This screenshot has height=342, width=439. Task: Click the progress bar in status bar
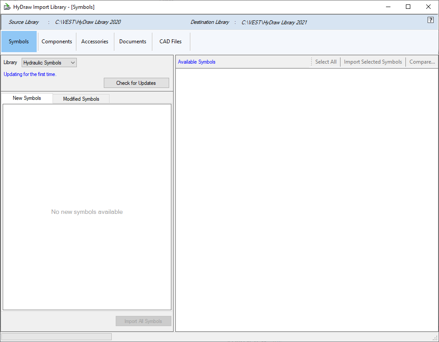[57, 337]
